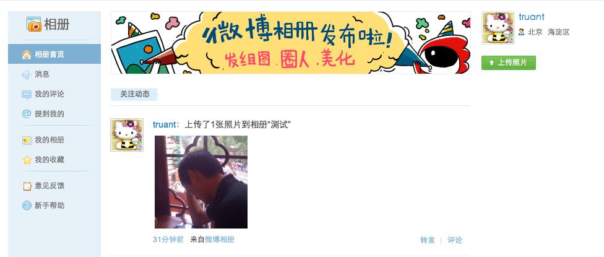Viewport: 604px width, 257px height.
Task: Click the @ icon for 提到我的
Action: point(27,114)
